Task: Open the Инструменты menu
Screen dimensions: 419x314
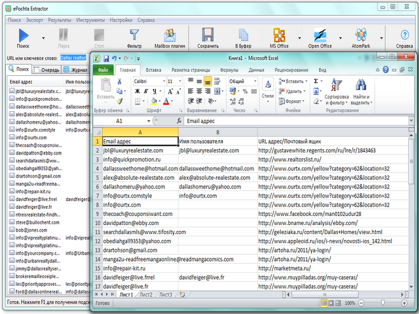Action: 90,20
